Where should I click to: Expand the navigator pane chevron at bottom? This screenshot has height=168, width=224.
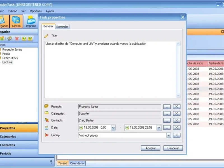pyautogui.click(x=51, y=162)
